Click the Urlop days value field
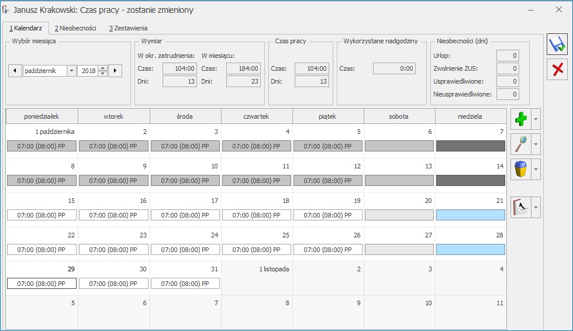This screenshot has width=573, height=331. click(x=507, y=56)
